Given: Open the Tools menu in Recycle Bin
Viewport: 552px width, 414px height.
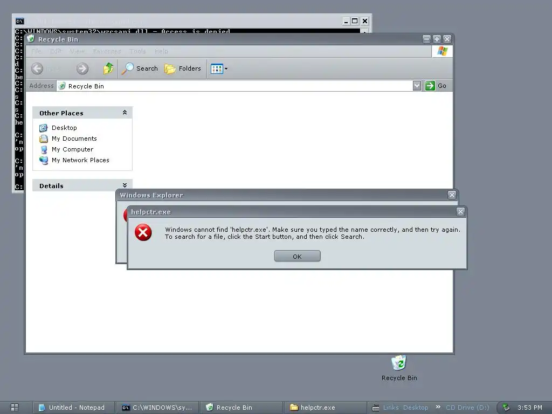Looking at the screenshot, I should point(137,51).
